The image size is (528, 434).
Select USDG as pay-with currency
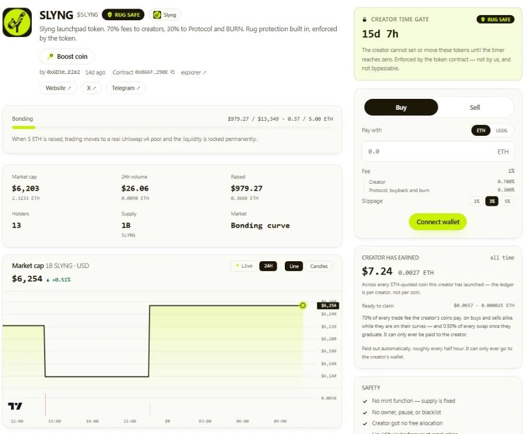pyautogui.click(x=501, y=131)
